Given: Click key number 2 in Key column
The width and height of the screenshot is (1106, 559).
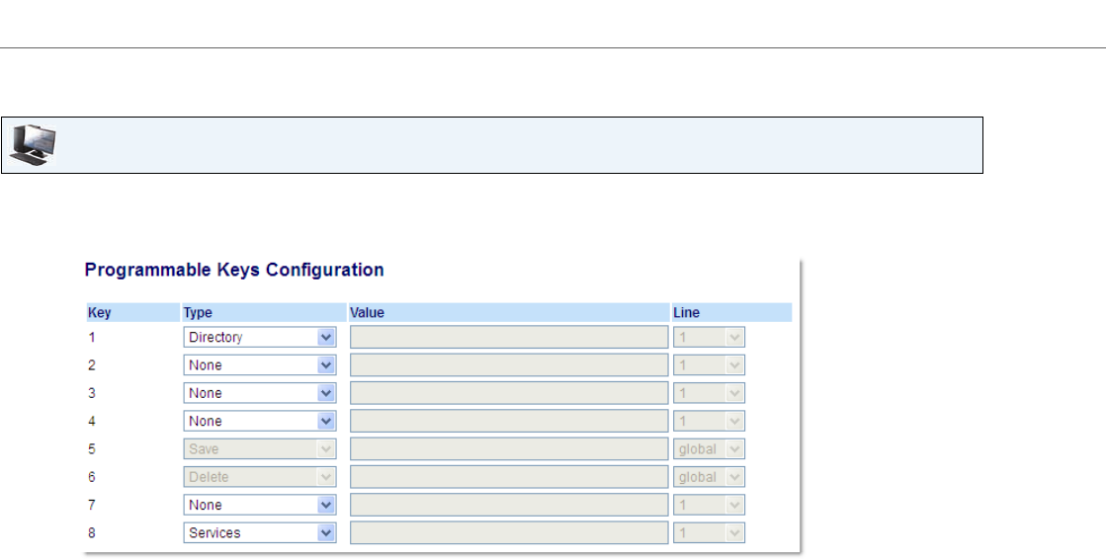Looking at the screenshot, I should [92, 365].
